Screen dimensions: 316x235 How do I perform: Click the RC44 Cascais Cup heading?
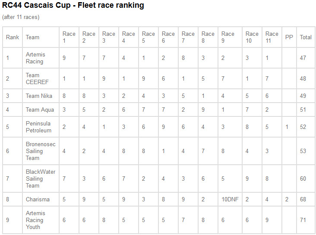[73, 6]
